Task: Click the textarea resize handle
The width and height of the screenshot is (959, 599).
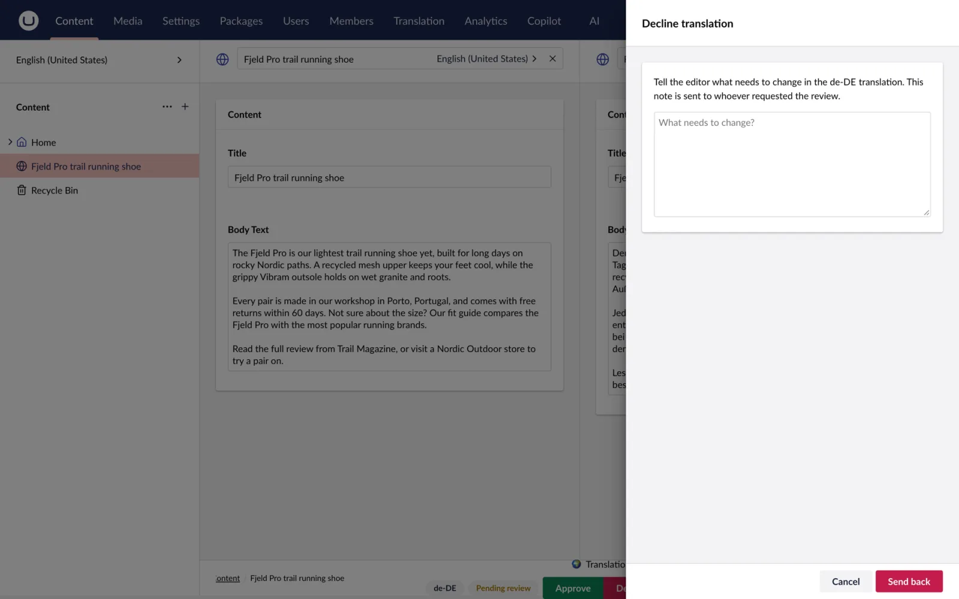Action: point(926,212)
